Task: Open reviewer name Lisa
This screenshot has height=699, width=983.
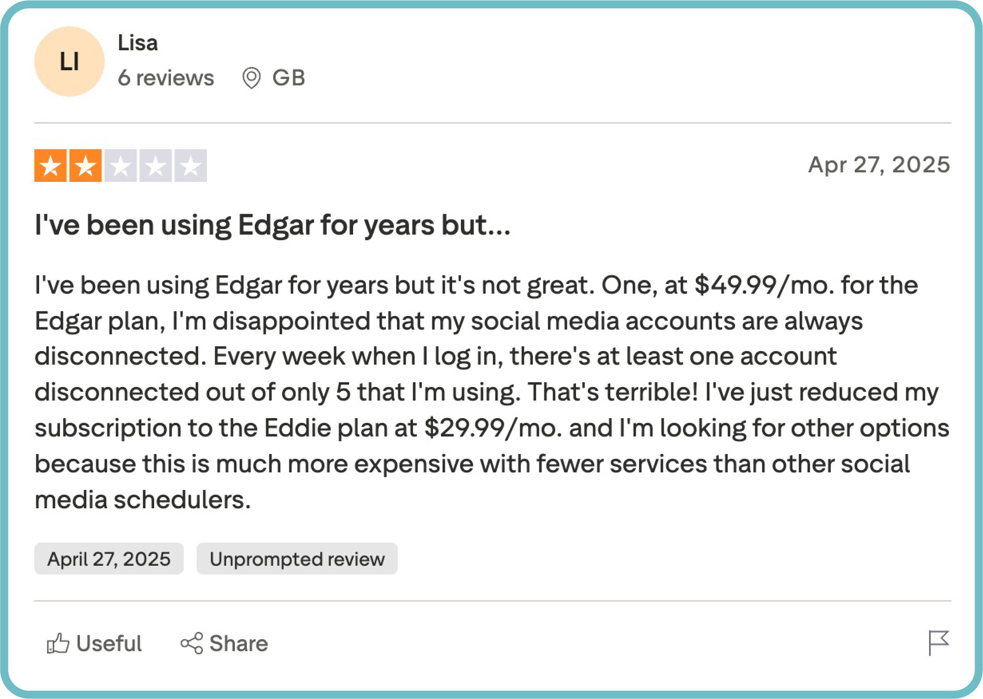Action: (x=138, y=43)
